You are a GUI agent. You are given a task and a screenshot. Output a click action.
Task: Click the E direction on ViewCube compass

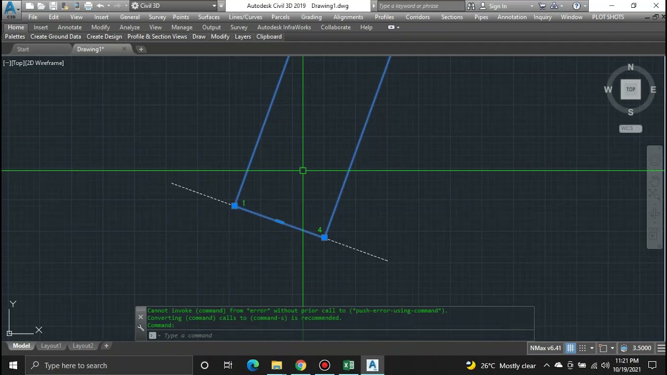[x=653, y=90]
